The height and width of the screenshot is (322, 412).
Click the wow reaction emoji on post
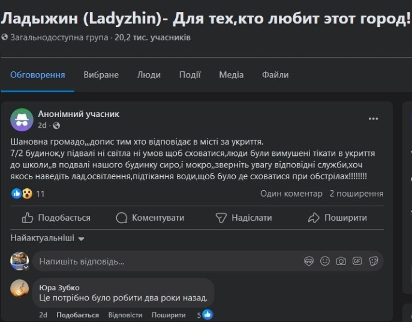tap(27, 194)
